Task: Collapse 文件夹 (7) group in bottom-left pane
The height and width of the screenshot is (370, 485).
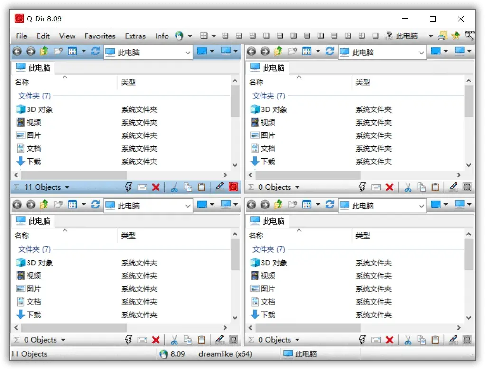Action: [x=34, y=249]
